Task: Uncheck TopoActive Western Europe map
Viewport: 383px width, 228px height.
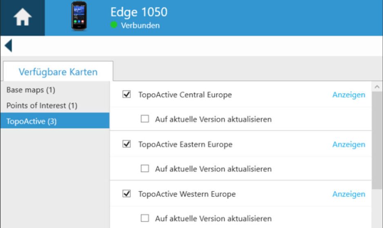Action: pos(127,194)
